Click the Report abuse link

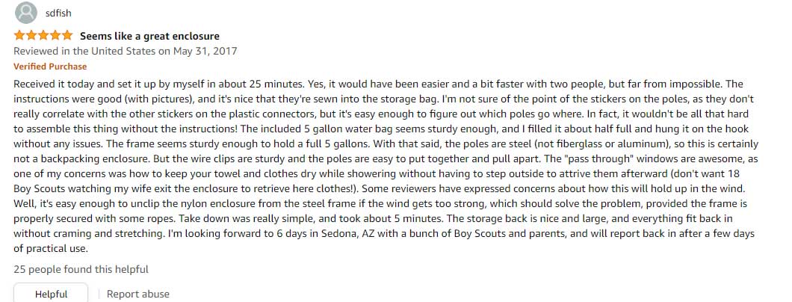138,294
